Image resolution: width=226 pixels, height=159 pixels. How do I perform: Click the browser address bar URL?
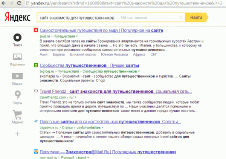pos(113,3)
